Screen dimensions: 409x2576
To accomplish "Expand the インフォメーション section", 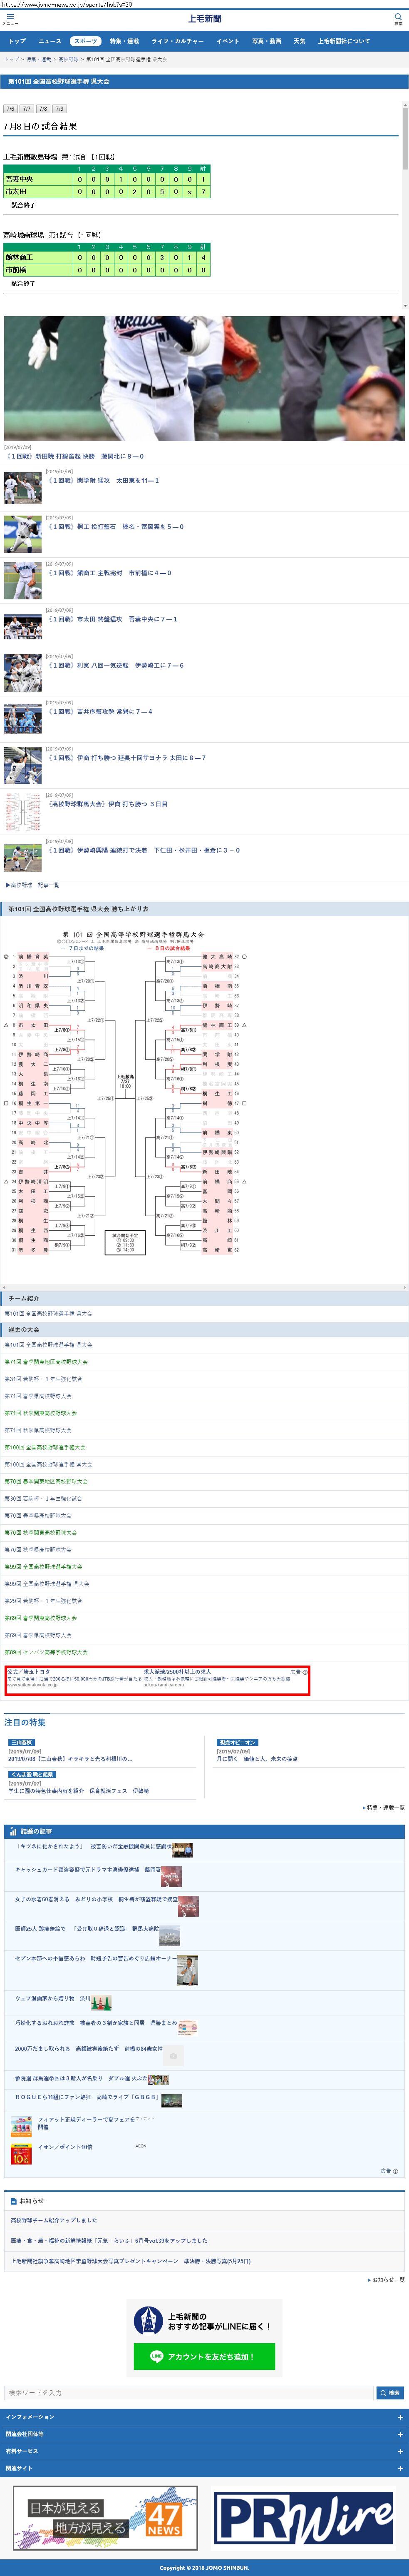I will pyautogui.click(x=204, y=2417).
